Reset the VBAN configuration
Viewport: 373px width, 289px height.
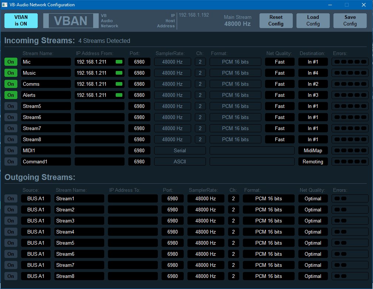coord(276,20)
